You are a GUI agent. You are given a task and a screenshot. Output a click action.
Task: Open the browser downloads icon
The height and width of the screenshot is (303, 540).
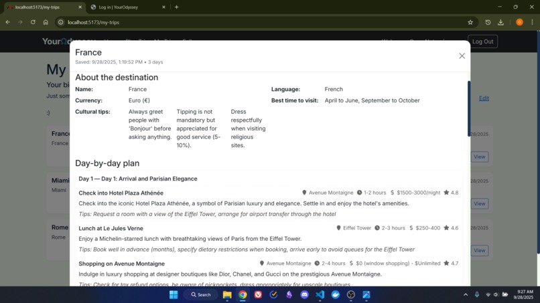click(500, 22)
